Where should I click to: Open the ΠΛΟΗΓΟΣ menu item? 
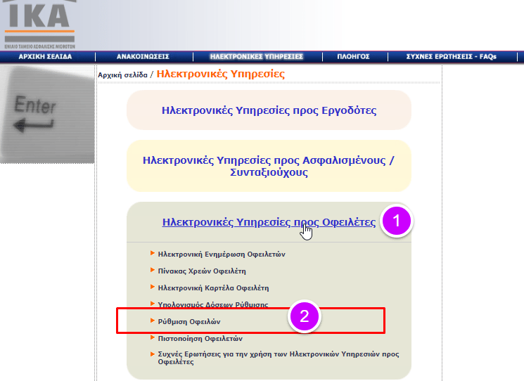tap(353, 57)
